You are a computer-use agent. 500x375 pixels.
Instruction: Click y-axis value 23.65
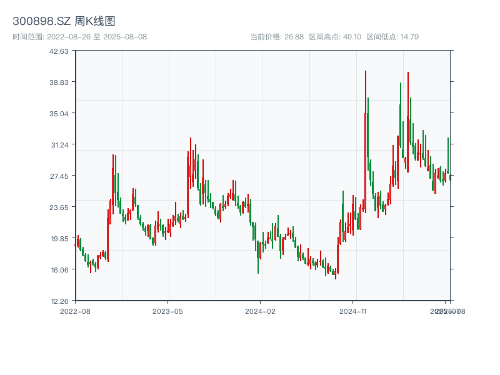click(x=59, y=207)
